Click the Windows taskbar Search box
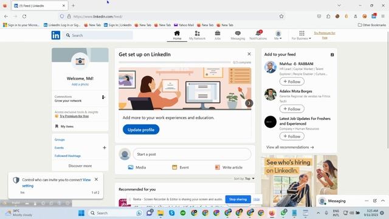 (x=115, y=213)
